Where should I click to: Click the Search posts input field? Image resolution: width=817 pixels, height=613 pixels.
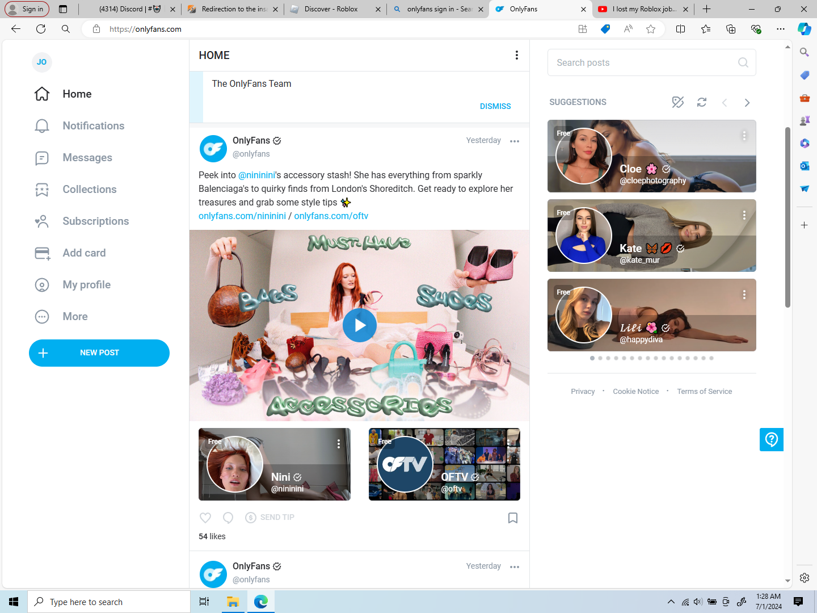pyautogui.click(x=652, y=62)
